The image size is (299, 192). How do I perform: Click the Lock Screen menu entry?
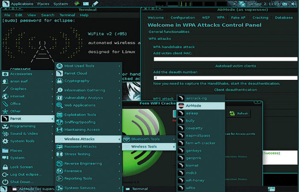21,167
